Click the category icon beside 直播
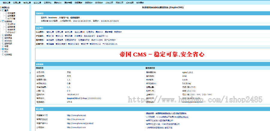Screen dimensions: 270x131 point(3,10)
